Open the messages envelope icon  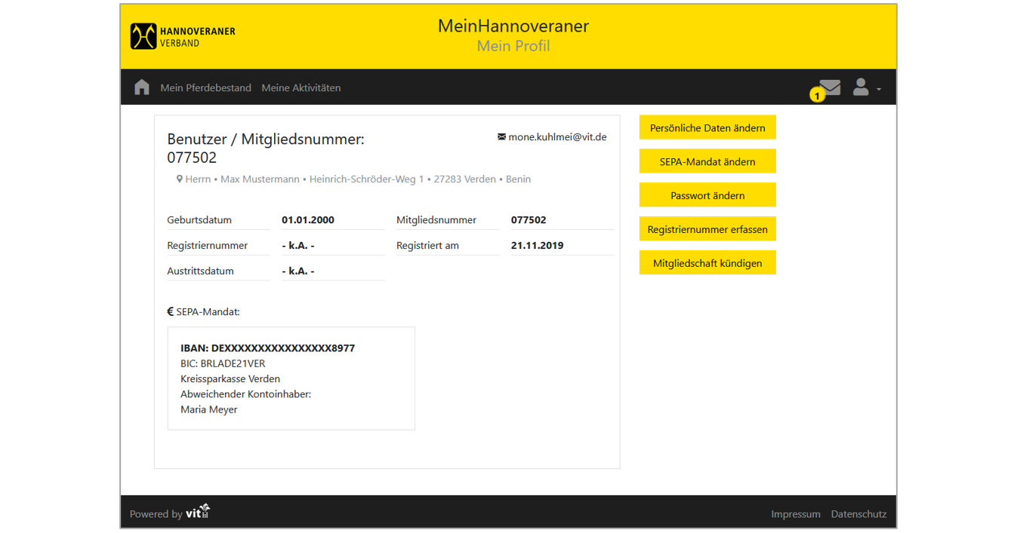tap(830, 87)
